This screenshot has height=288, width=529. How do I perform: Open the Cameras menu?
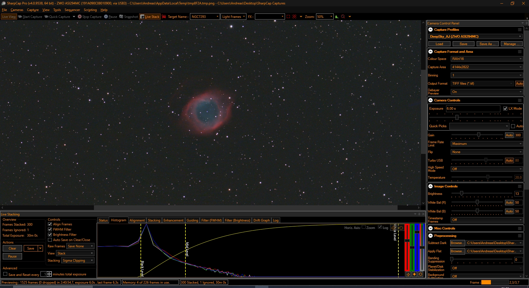pos(17,10)
